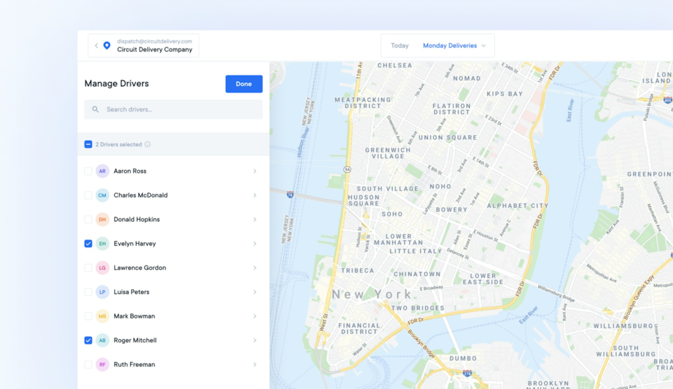Check the checkbox next to Donald Hopkins
673x389 pixels.
pyautogui.click(x=88, y=219)
